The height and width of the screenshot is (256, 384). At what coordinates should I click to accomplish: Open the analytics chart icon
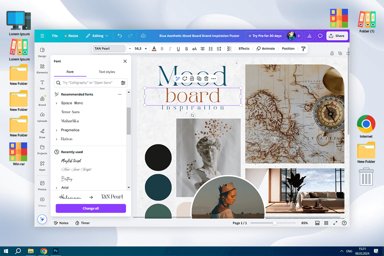[x=309, y=36]
